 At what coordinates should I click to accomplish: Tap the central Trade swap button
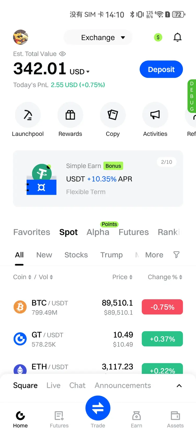click(98, 408)
